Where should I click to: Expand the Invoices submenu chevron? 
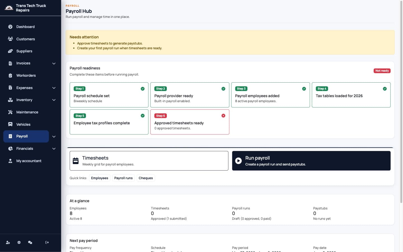tap(54, 64)
